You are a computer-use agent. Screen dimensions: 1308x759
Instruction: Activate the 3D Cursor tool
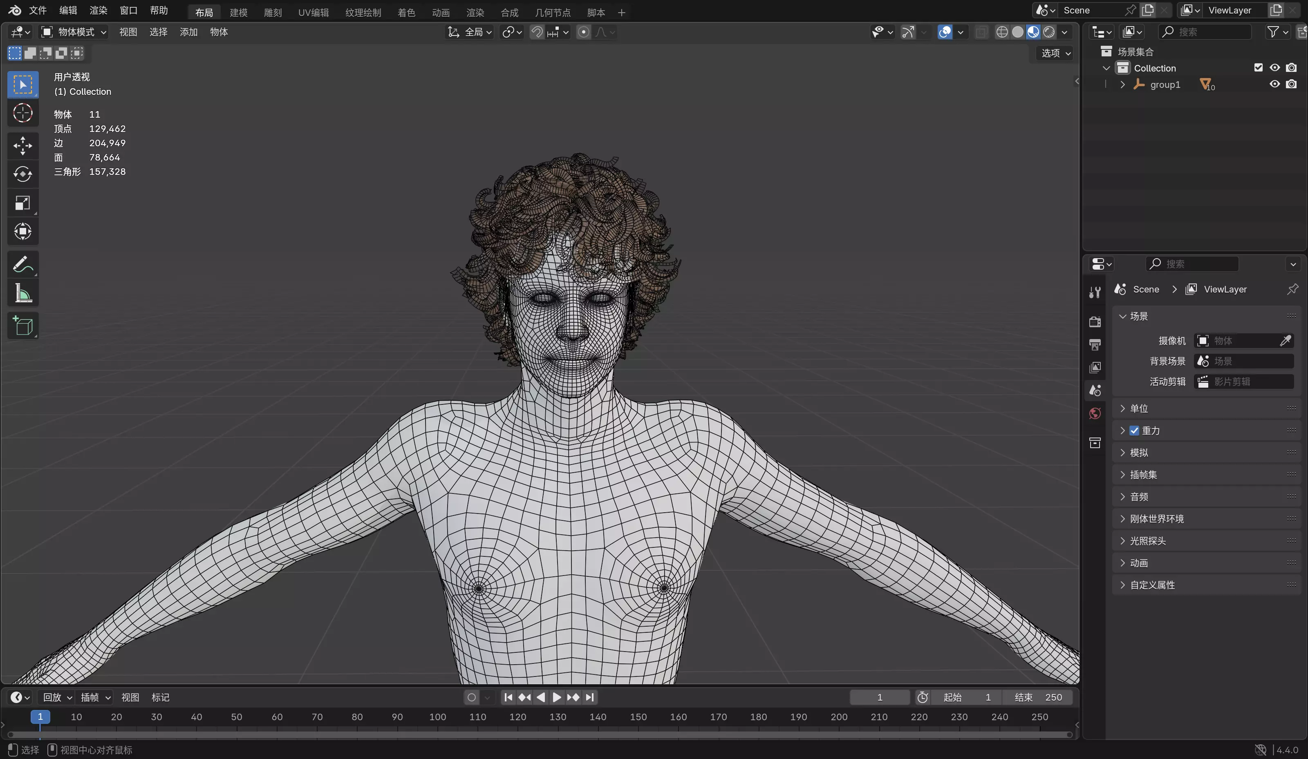click(x=23, y=113)
